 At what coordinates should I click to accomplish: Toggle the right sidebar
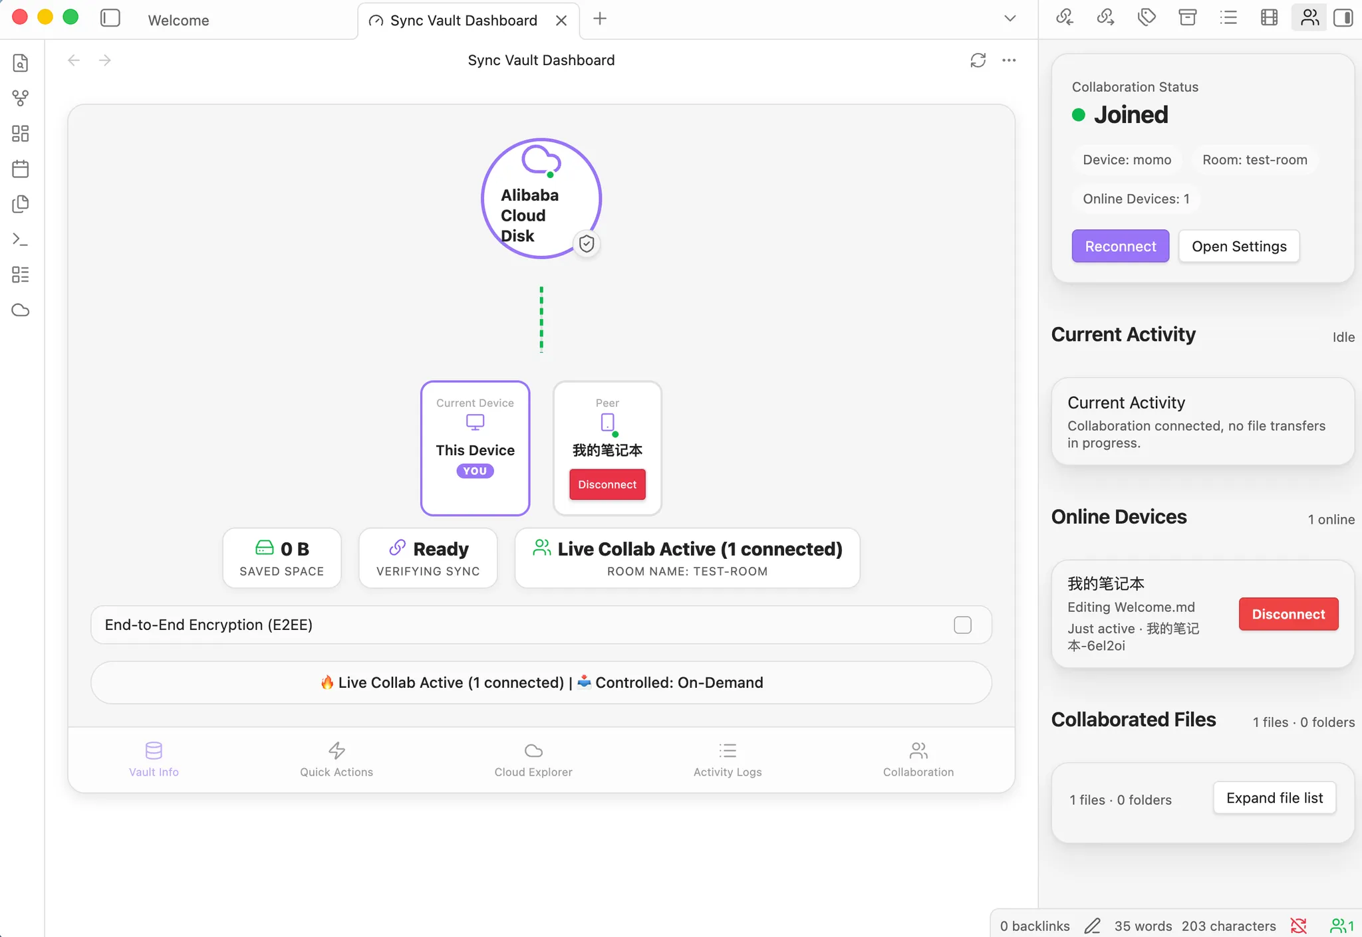pos(1343,18)
